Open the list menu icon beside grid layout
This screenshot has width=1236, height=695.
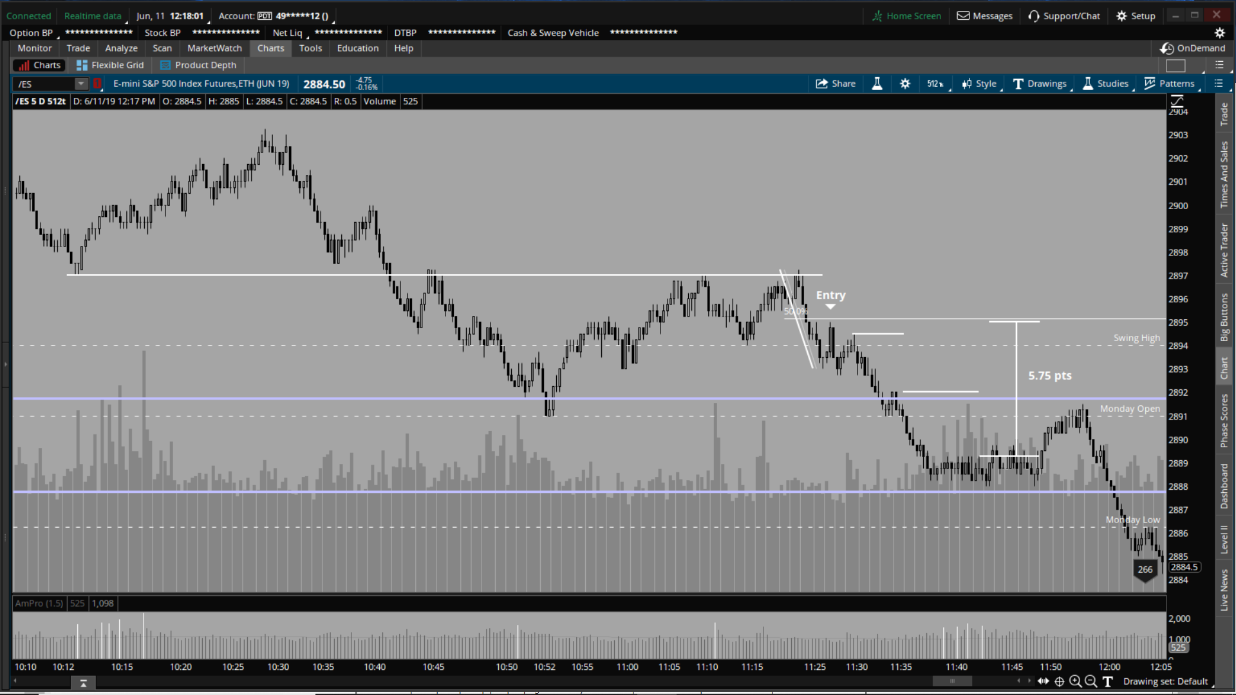1219,65
